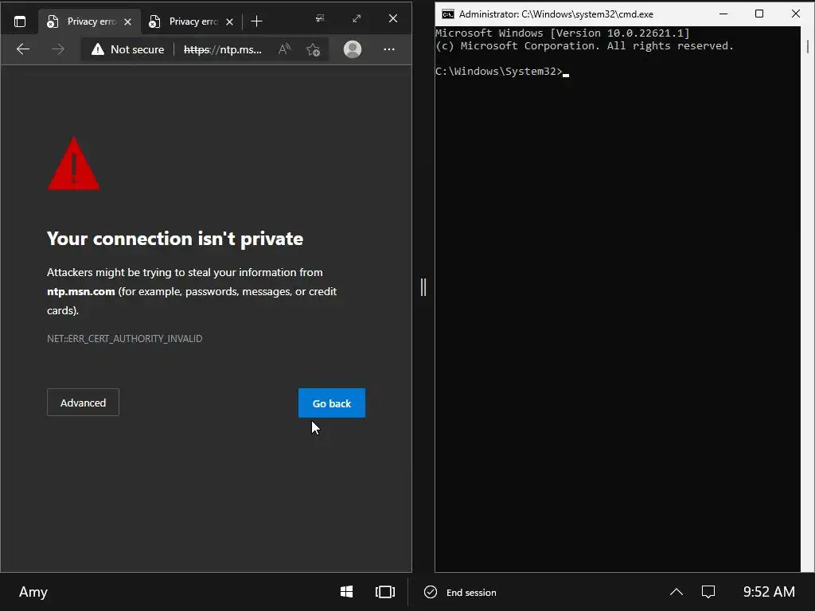The width and height of the screenshot is (815, 611).
Task: Click the Windows version text in cmd
Action: [563, 33]
